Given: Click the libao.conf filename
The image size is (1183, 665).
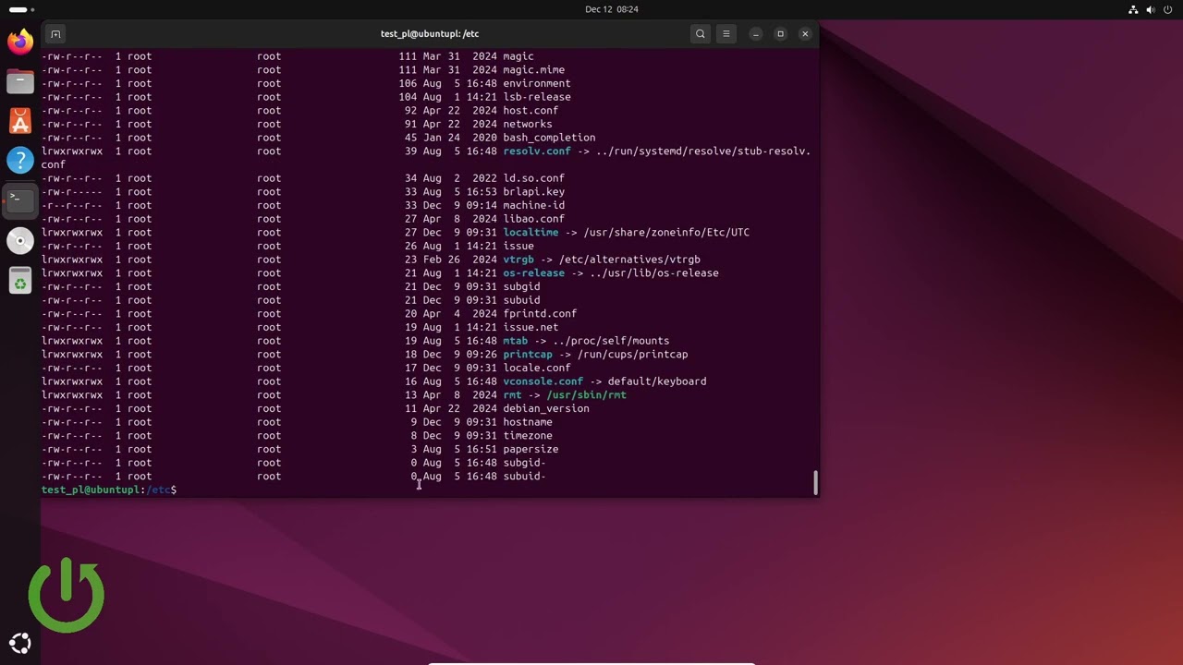Looking at the screenshot, I should click(533, 219).
